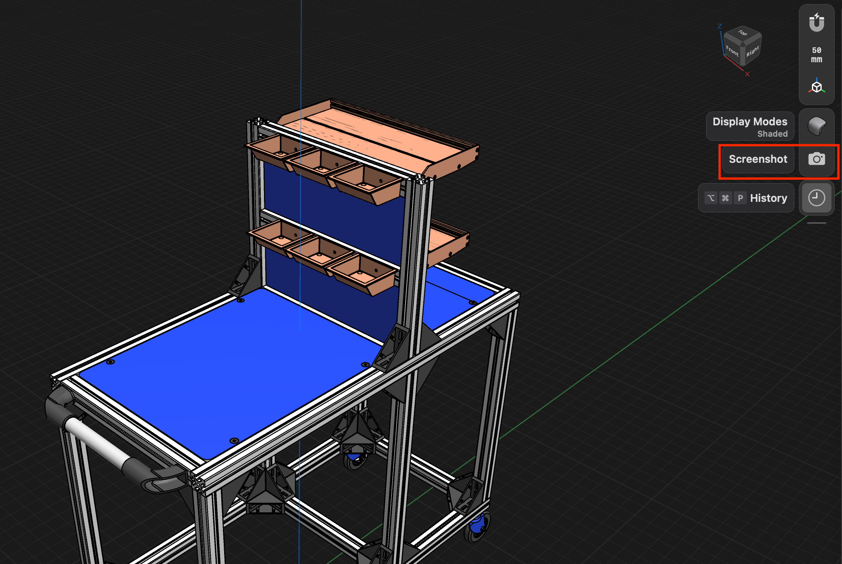Click the Front face of view cube

[732, 50]
